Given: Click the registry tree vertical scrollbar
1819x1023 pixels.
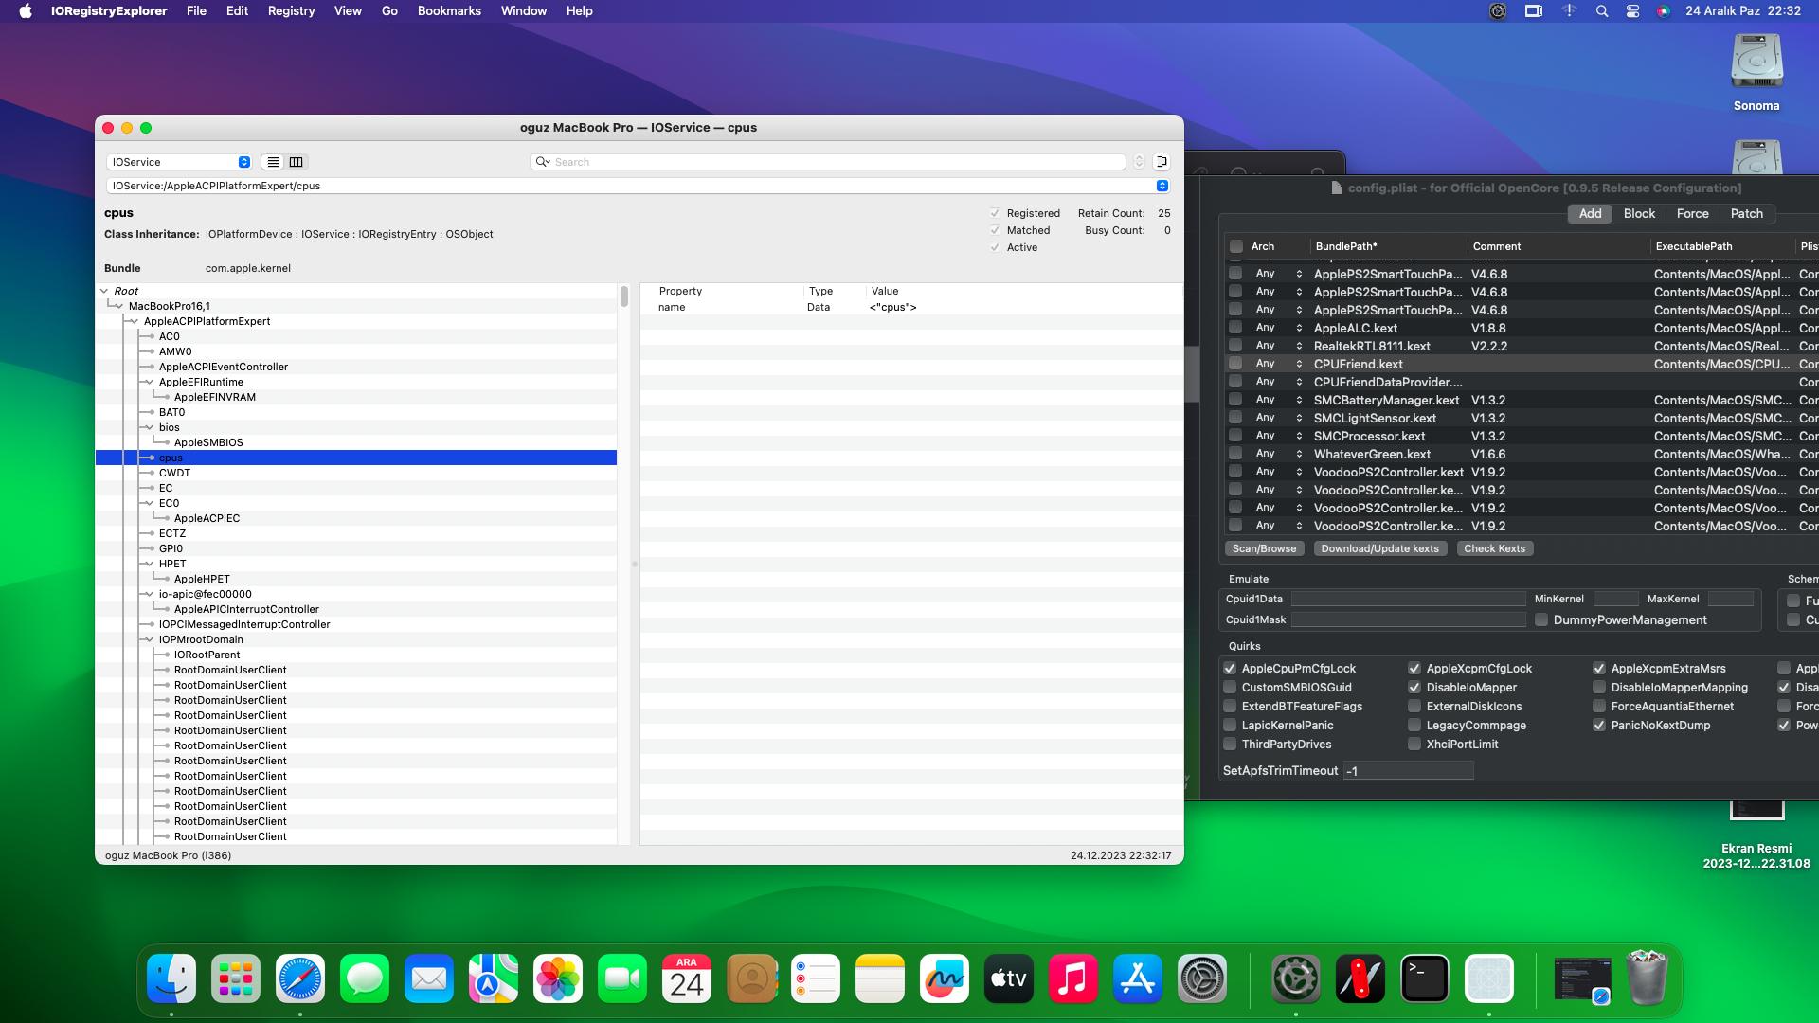Looking at the screenshot, I should (x=624, y=296).
